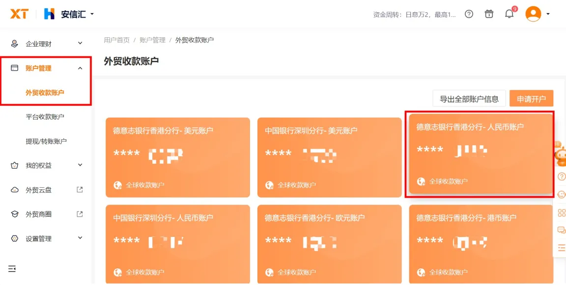The width and height of the screenshot is (566, 285).
Task: Click the globe icon on 中国银行深圳分行-美元账户 card
Action: click(269, 185)
